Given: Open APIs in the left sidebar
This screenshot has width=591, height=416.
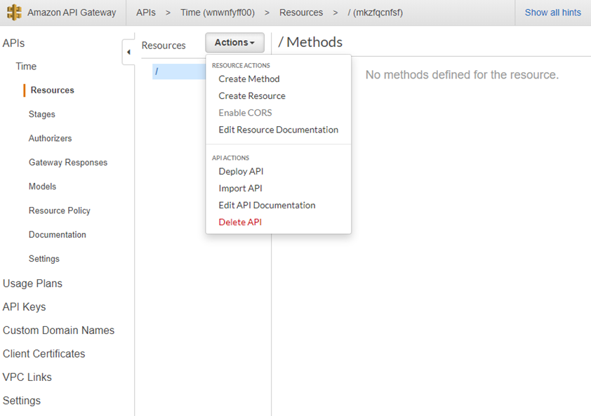Looking at the screenshot, I should [x=13, y=43].
